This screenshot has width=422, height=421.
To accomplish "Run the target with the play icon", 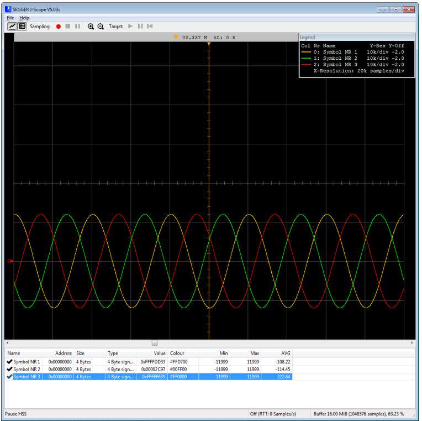I will [x=130, y=26].
